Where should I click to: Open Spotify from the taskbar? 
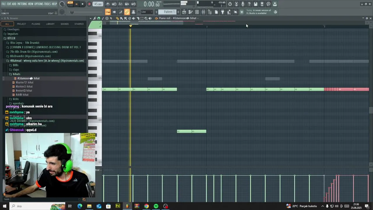pyautogui.click(x=156, y=206)
